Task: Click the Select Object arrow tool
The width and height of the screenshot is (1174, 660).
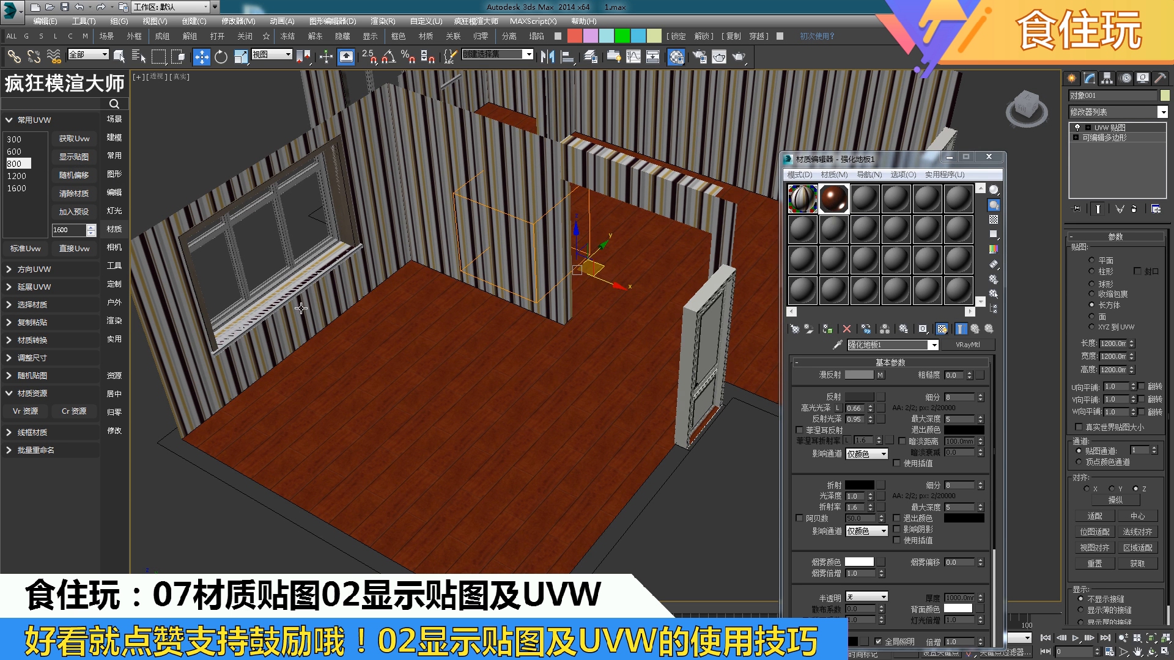Action: coord(119,57)
